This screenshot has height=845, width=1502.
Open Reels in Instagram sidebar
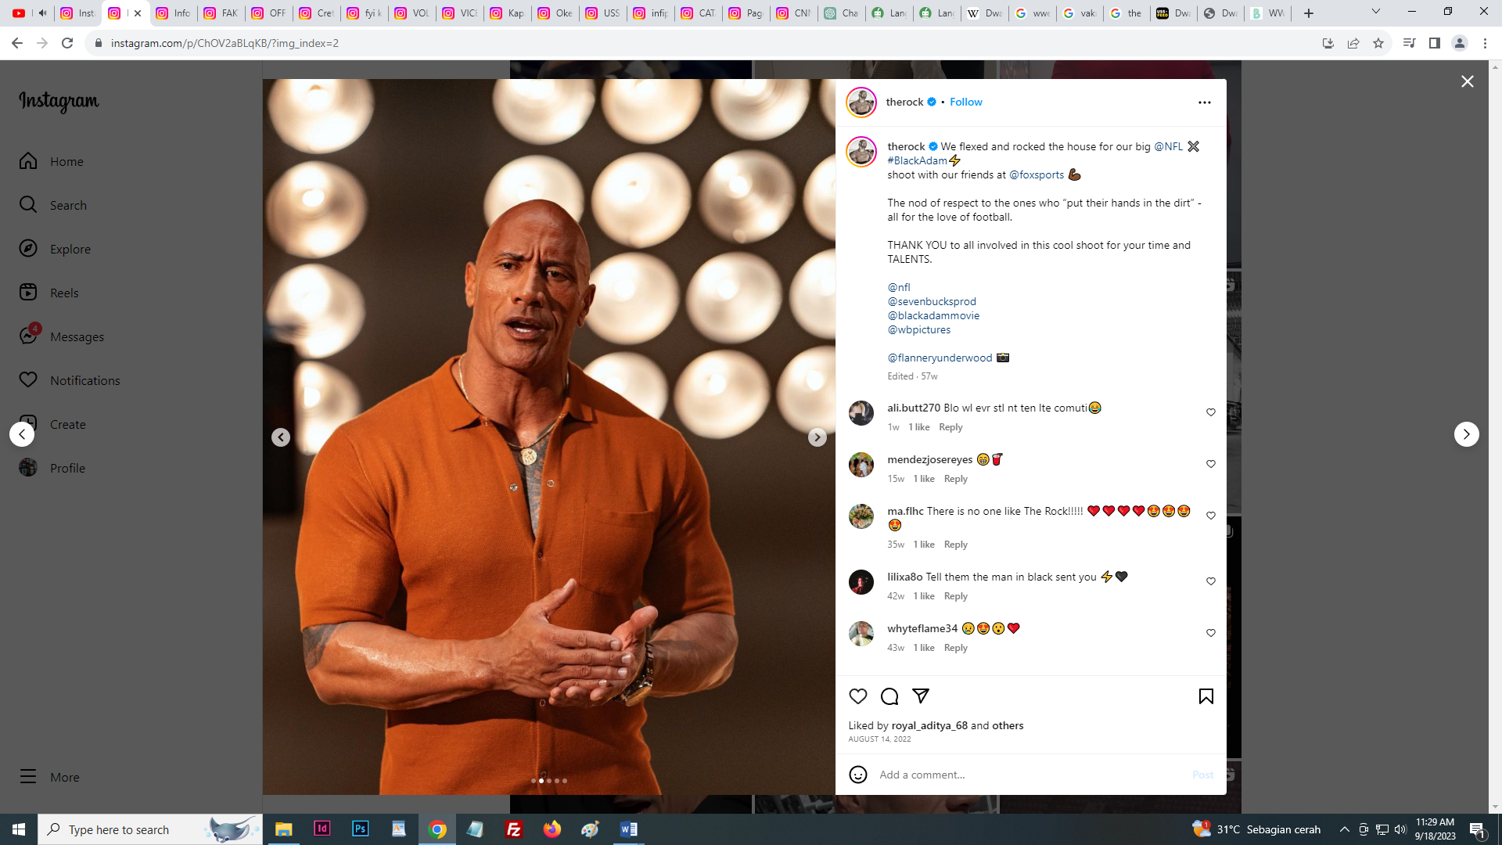tap(49, 293)
